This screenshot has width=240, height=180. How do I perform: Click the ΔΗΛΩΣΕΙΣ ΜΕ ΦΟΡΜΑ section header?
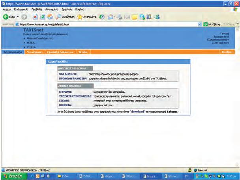click(x=75, y=68)
